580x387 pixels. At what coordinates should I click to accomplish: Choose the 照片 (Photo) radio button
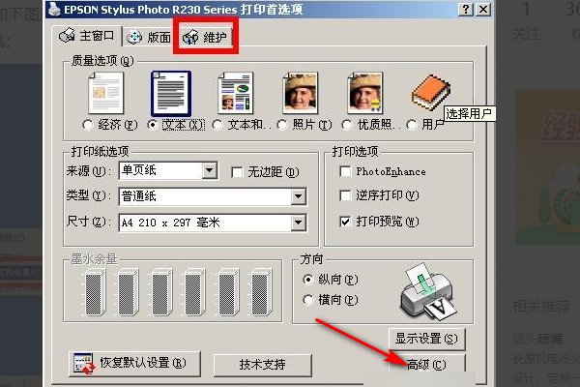[282, 125]
